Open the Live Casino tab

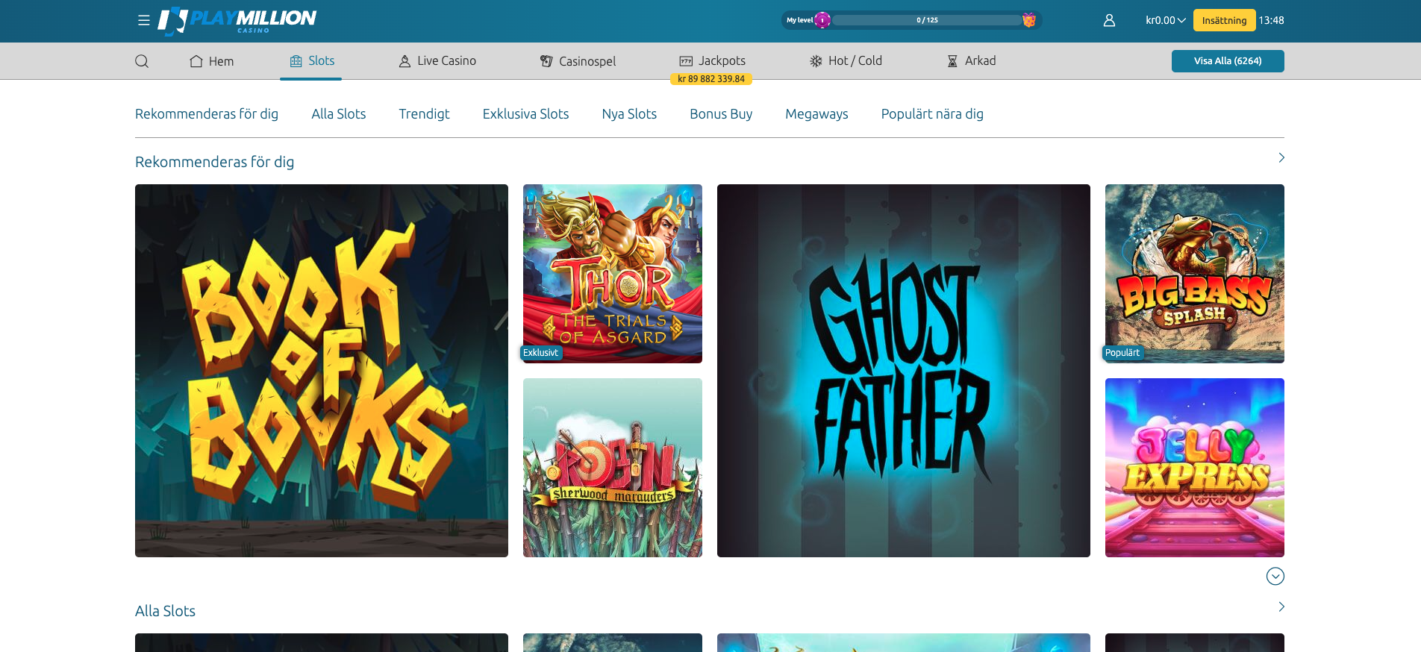click(x=437, y=61)
